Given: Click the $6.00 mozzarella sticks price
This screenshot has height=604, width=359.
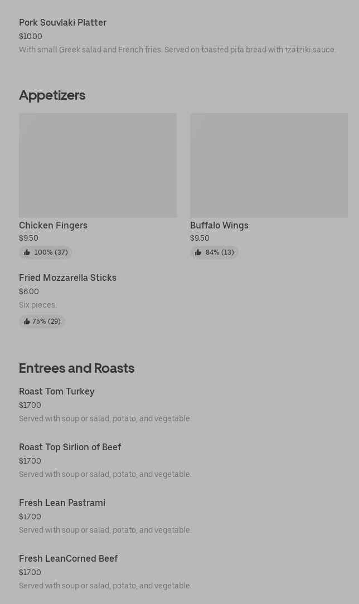Looking at the screenshot, I should [29, 291].
